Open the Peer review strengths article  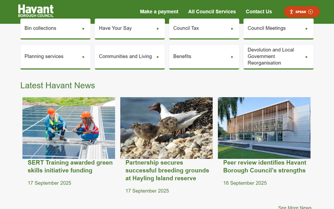click(x=264, y=166)
